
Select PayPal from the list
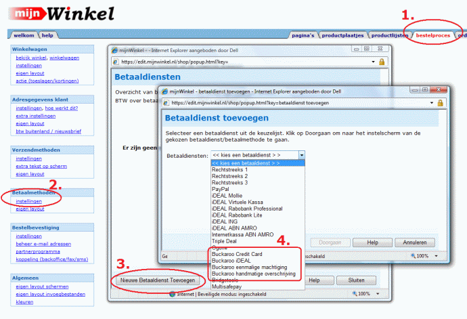click(x=258, y=189)
